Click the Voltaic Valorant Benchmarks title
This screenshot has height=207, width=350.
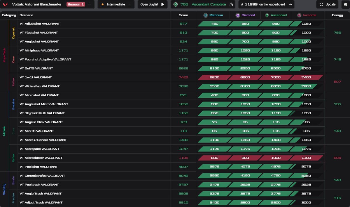point(37,4)
